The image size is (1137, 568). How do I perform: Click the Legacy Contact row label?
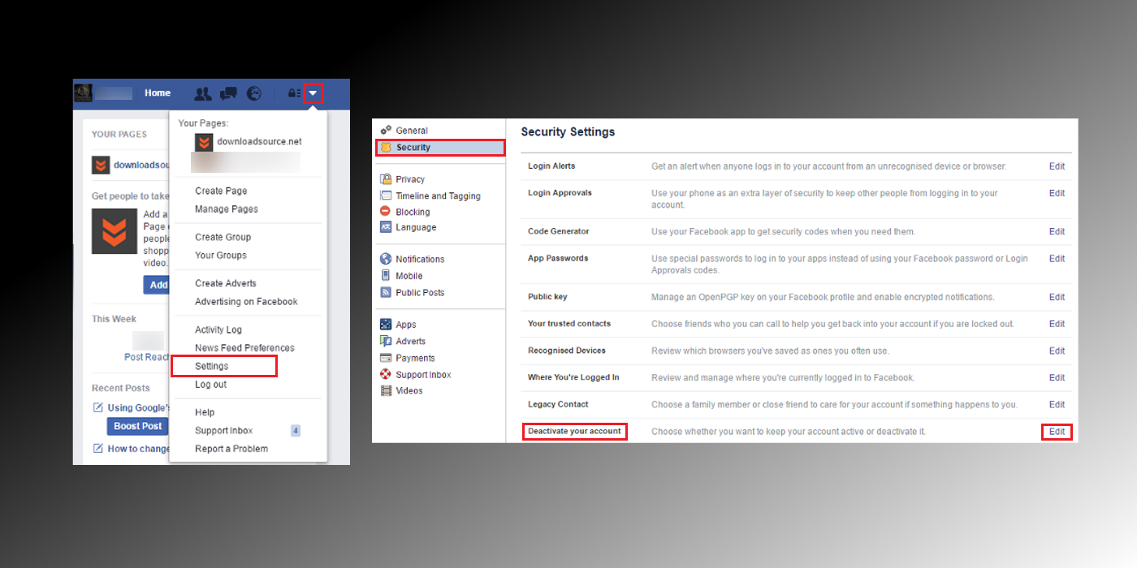[x=558, y=404]
